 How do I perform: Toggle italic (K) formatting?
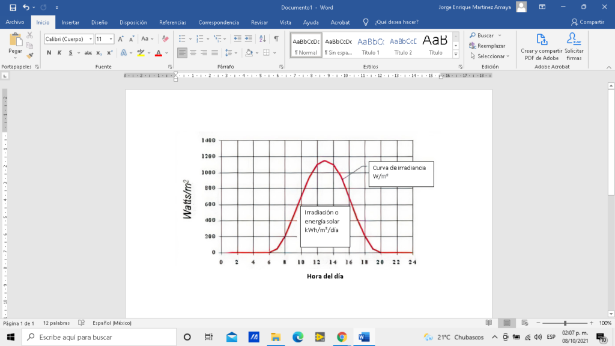click(x=59, y=53)
